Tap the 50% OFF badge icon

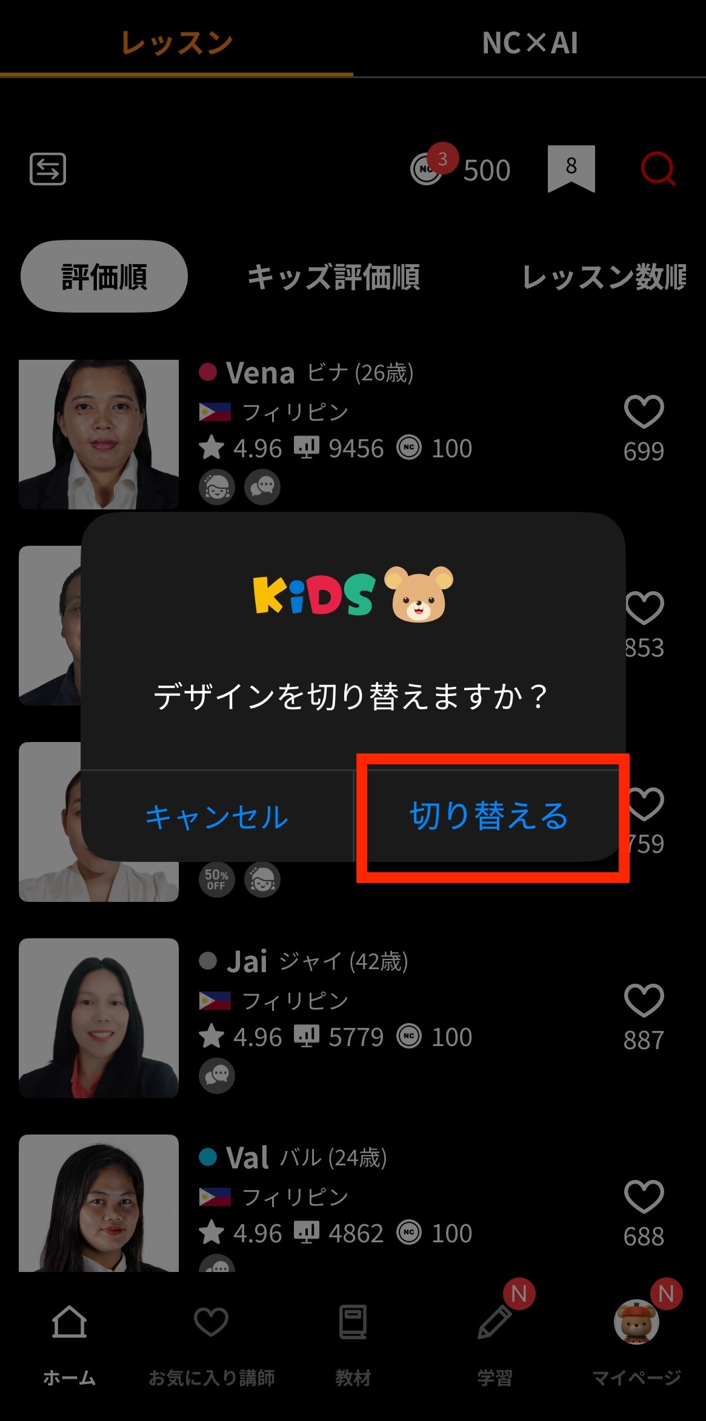click(217, 879)
